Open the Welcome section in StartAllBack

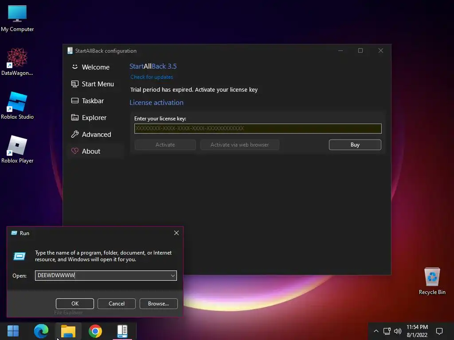[x=96, y=67]
